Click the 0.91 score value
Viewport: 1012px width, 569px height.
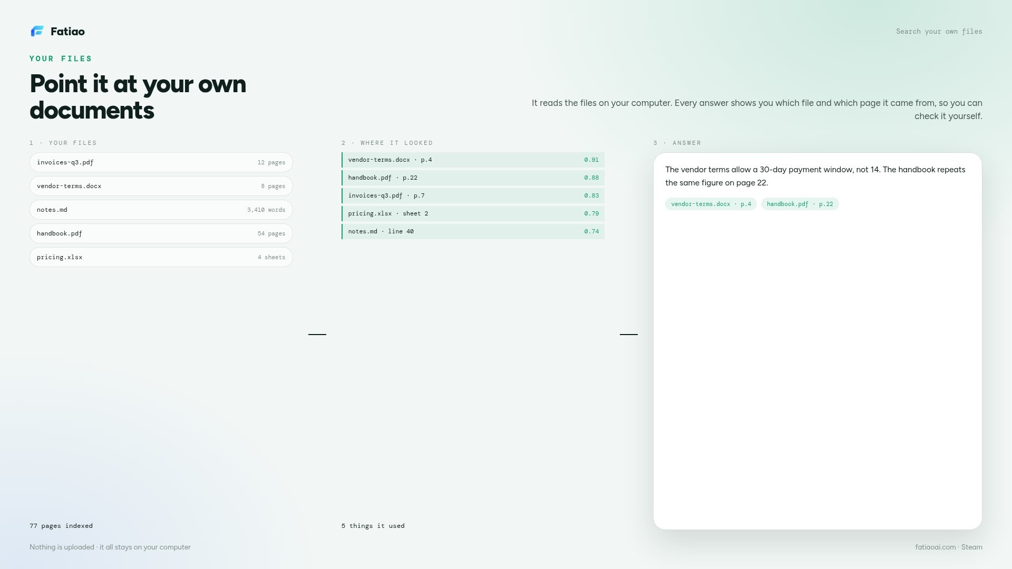591,160
